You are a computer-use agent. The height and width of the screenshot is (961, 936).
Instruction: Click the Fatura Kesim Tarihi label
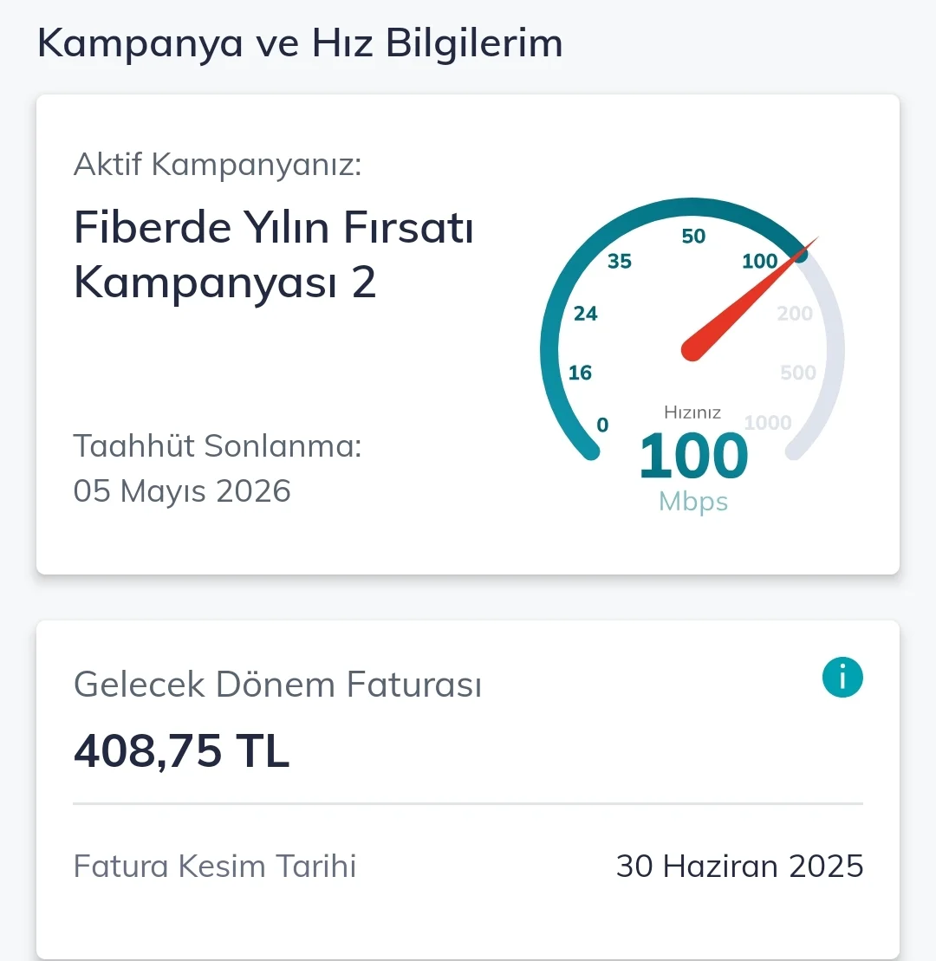coord(215,866)
